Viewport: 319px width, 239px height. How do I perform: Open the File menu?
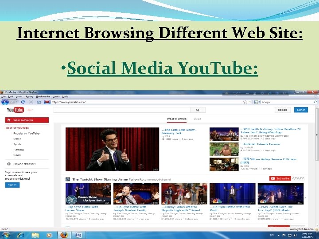4,96
